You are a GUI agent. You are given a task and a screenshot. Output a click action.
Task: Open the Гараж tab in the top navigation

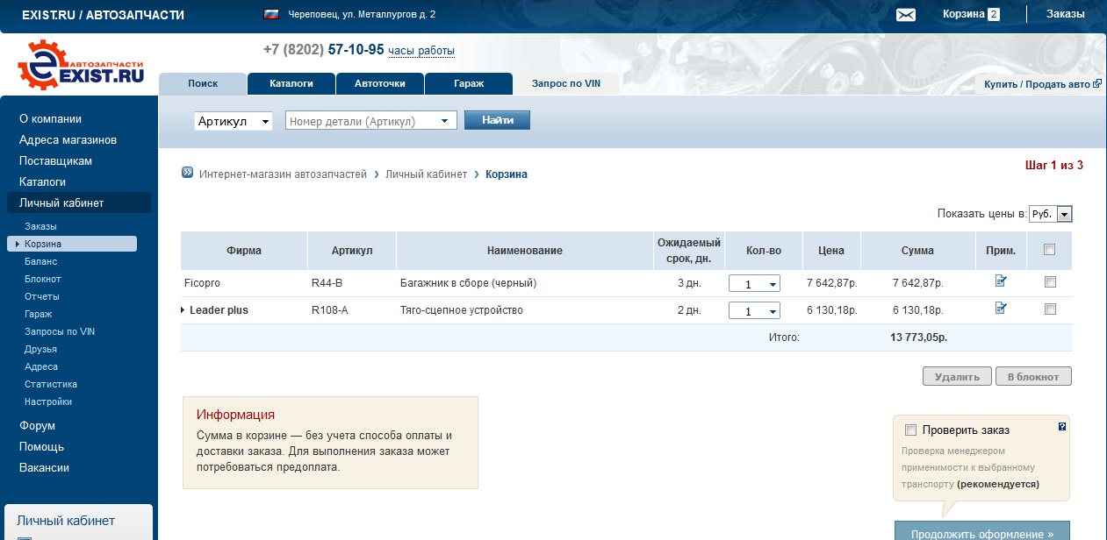(x=469, y=84)
